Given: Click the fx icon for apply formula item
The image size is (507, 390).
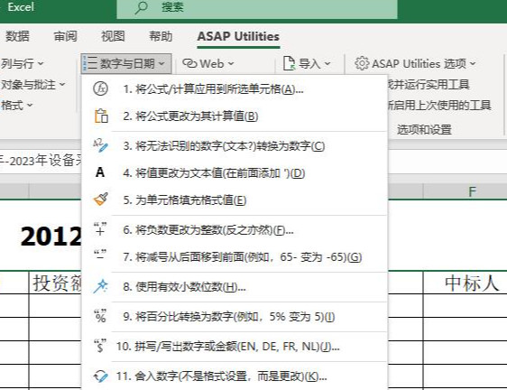Looking at the screenshot, I should [100, 88].
